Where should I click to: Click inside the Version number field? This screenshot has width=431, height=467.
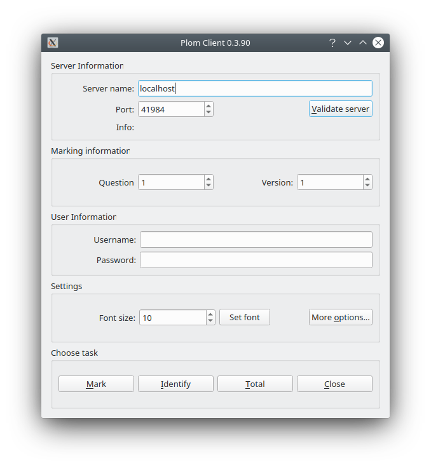pos(330,182)
